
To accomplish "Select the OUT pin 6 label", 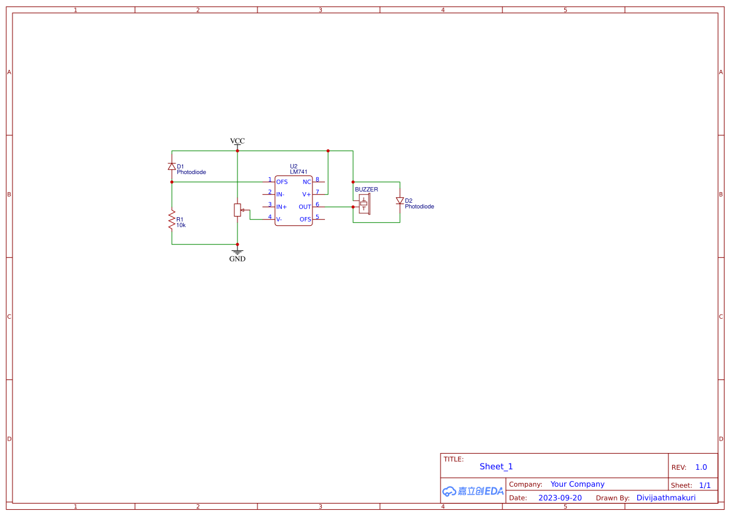I will tap(305, 207).
